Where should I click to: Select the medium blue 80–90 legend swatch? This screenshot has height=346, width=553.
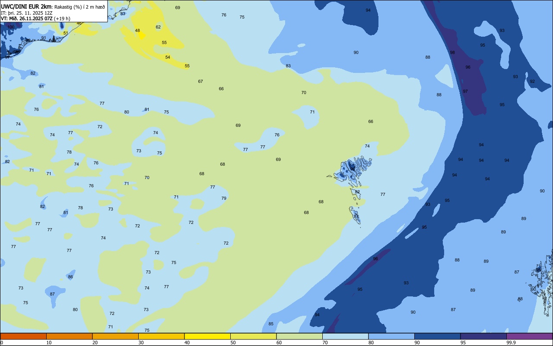(x=391, y=336)
